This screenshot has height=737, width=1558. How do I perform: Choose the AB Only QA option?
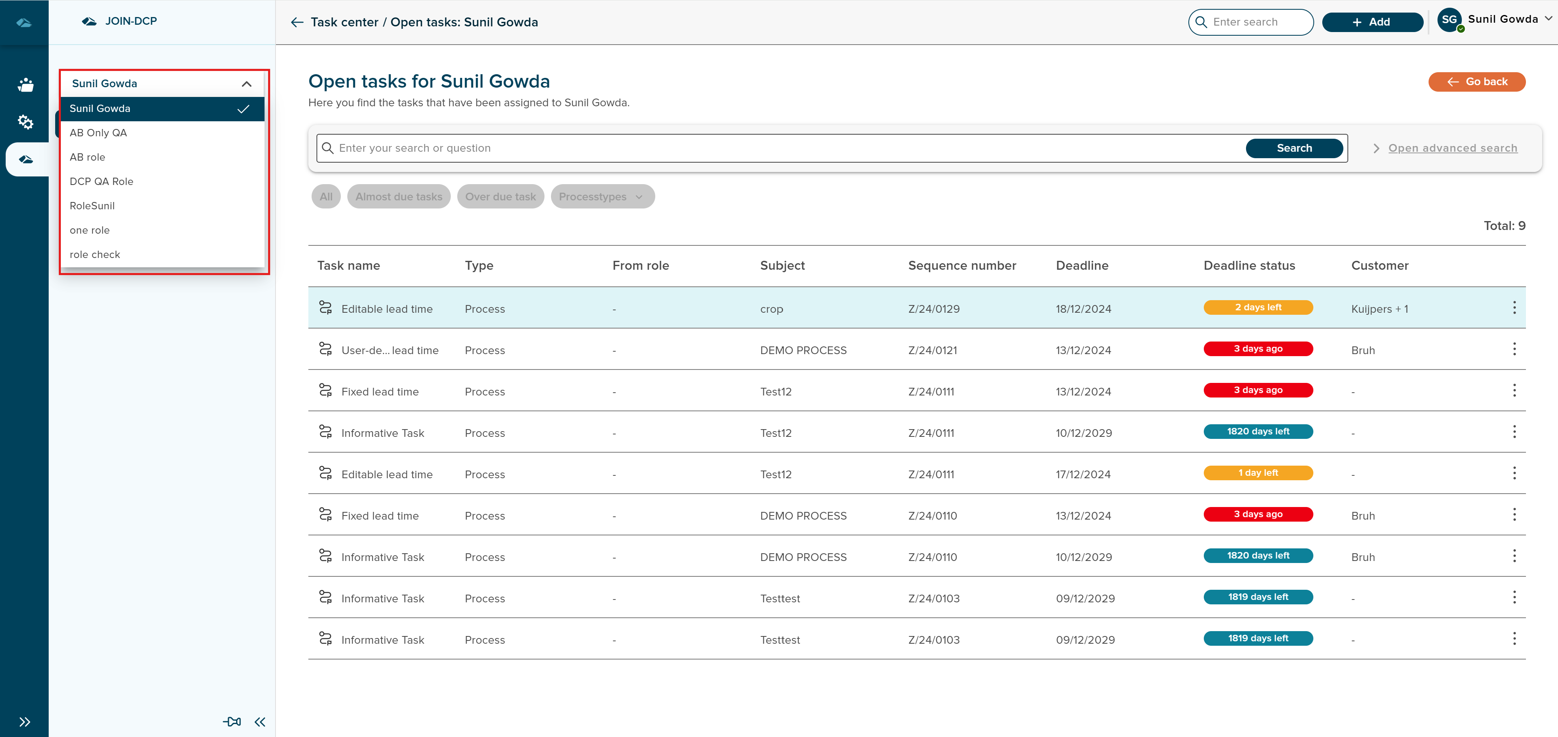coord(99,133)
